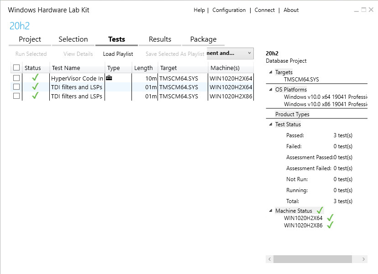
Task: Open the Package tab
Action: pyautogui.click(x=203, y=39)
